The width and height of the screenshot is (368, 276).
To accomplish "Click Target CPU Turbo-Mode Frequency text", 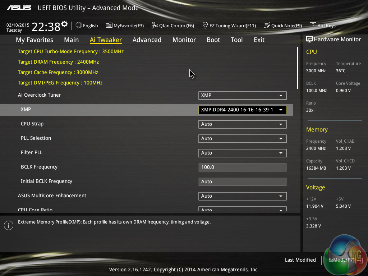I will click(71, 52).
